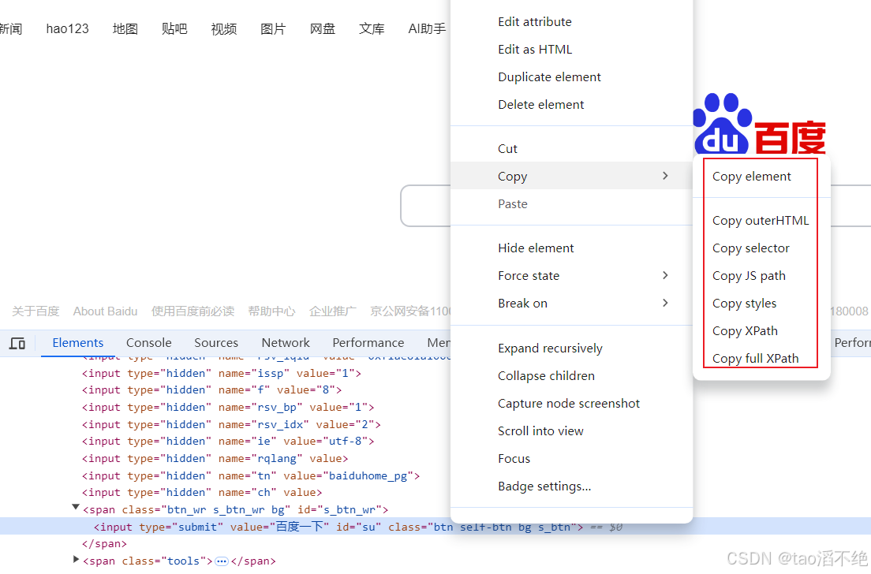Screen dimensions: 871x574
Task: Collapse the span btn_wr s_btn_wr node triangle
Action: click(76, 507)
